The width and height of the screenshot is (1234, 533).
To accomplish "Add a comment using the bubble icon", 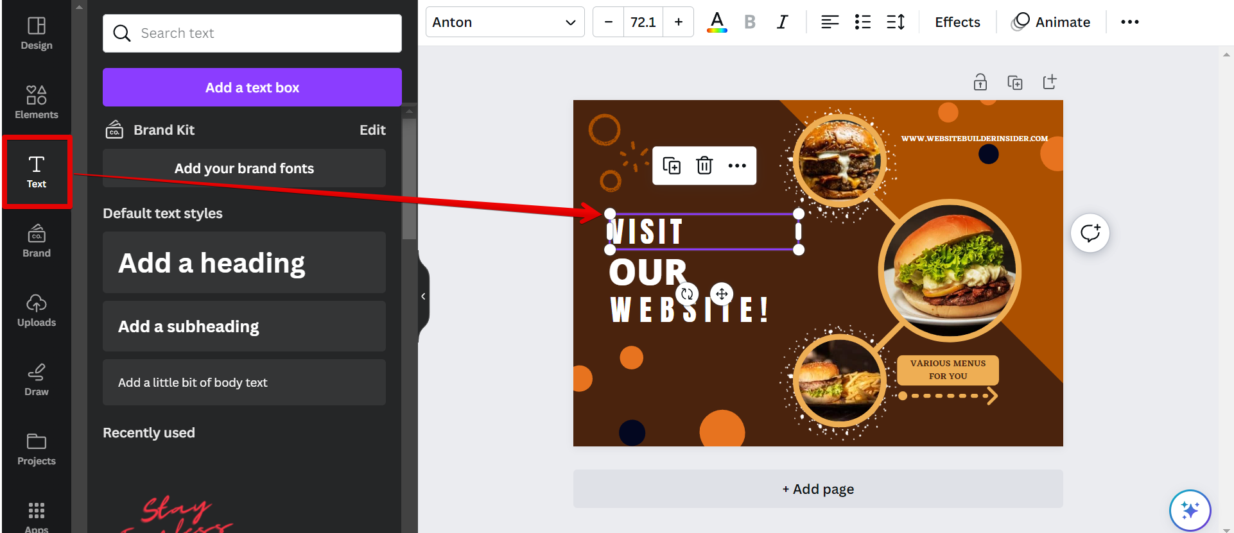I will [1090, 233].
